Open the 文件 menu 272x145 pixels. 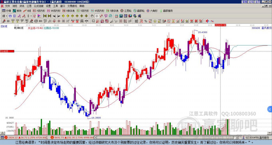7,6
